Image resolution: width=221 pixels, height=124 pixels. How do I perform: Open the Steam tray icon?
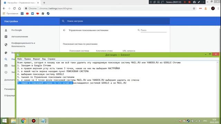[x=188, y=121]
